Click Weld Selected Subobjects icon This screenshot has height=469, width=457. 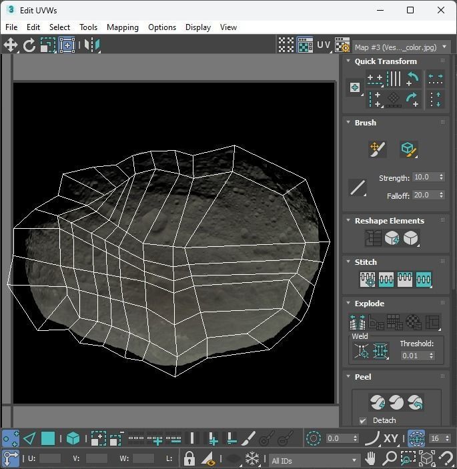tap(380, 350)
